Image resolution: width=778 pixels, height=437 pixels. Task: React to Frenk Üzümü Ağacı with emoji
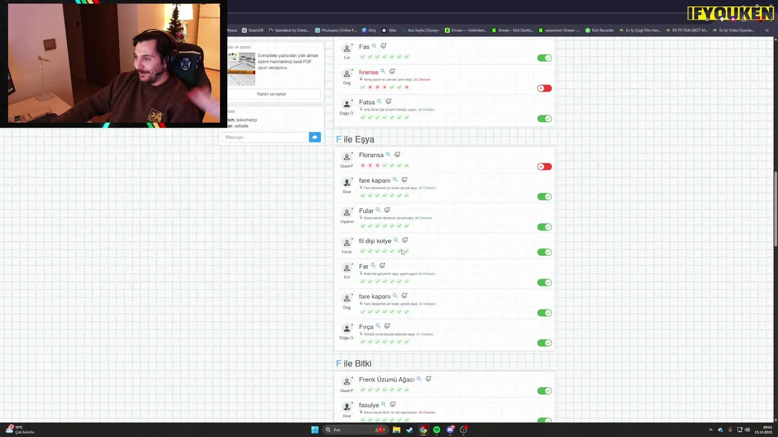pyautogui.click(x=428, y=379)
